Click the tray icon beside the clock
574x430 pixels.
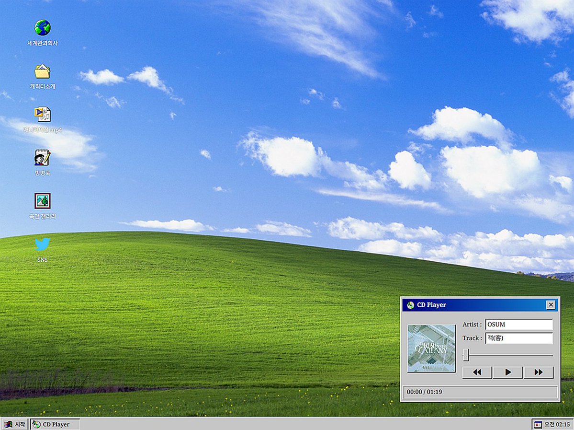pos(538,425)
